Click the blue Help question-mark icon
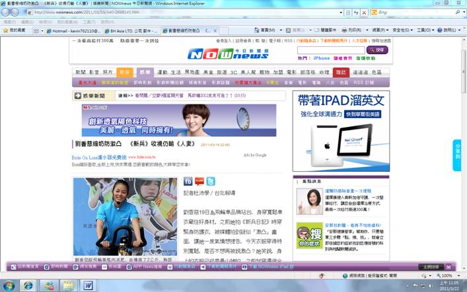 pos(440,30)
